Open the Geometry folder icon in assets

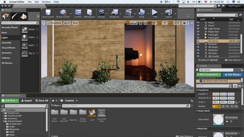[x=73, y=113]
